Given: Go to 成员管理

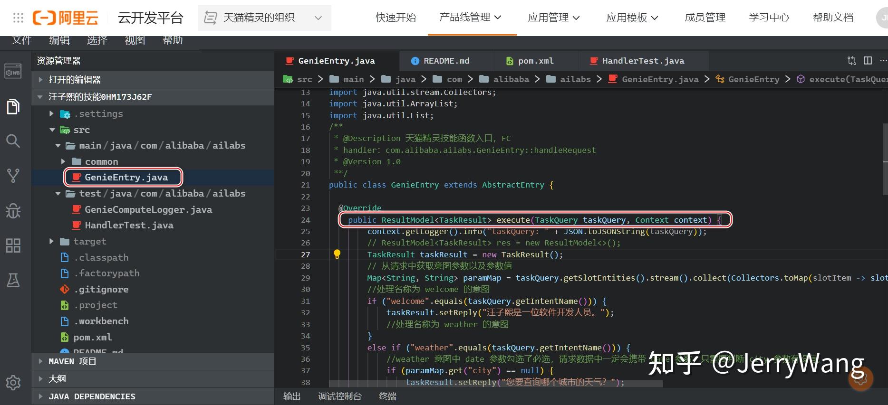Looking at the screenshot, I should [x=705, y=18].
